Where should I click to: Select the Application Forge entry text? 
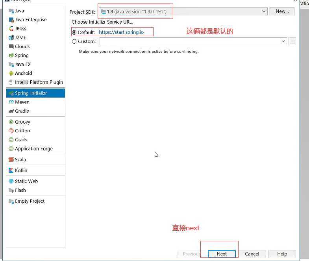coord(34,149)
